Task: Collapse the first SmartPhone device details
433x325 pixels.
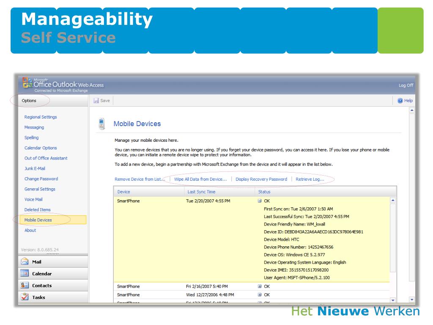Action: pos(260,201)
